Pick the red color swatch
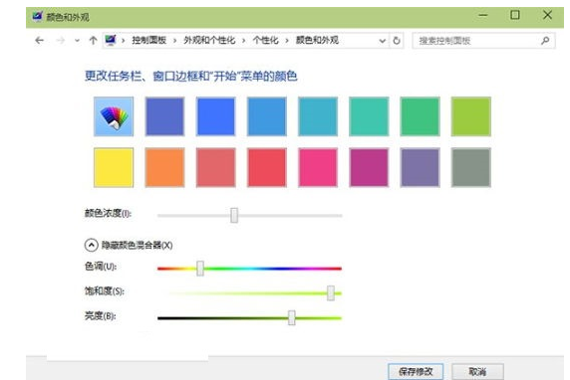The width and height of the screenshot is (570, 380). point(267,167)
